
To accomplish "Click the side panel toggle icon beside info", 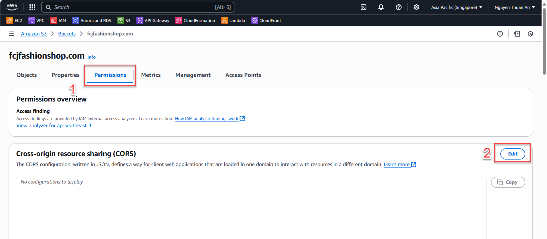I will [x=517, y=34].
